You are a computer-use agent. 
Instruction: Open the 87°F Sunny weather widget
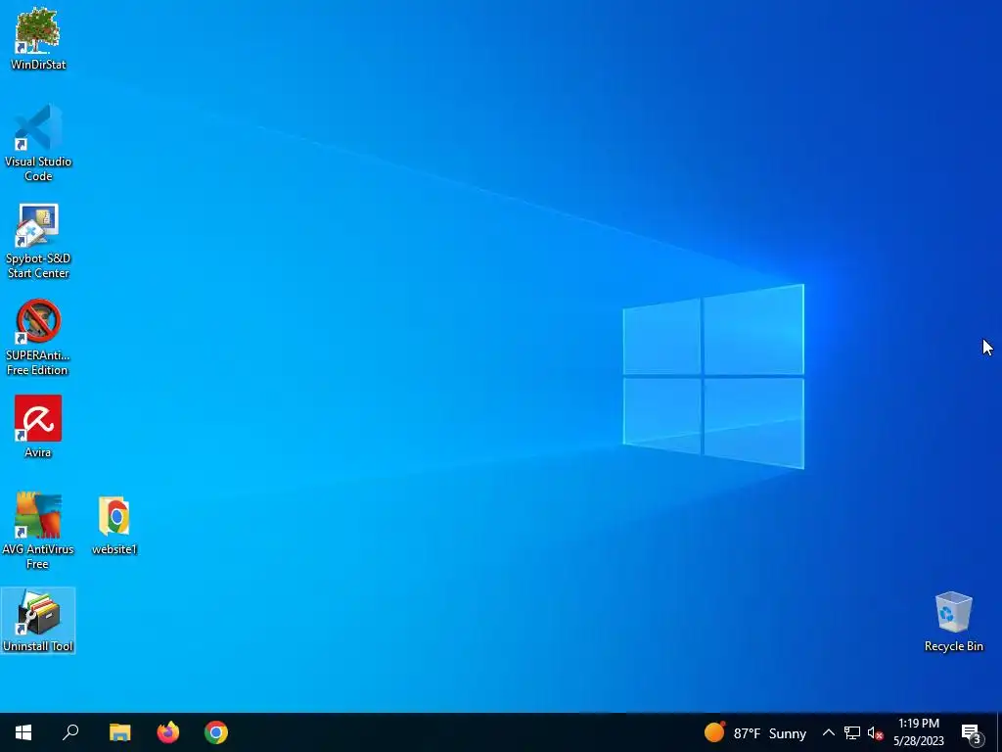click(755, 732)
